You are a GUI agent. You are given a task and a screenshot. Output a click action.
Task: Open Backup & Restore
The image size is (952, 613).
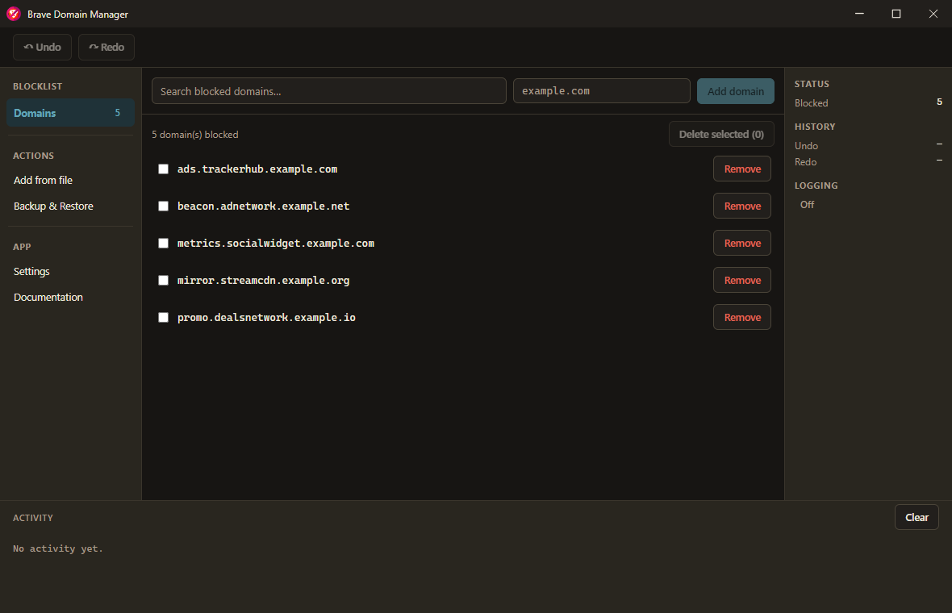(53, 206)
